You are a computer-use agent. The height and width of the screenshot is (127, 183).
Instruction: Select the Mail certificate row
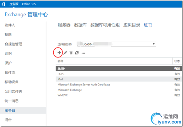tap(119, 79)
